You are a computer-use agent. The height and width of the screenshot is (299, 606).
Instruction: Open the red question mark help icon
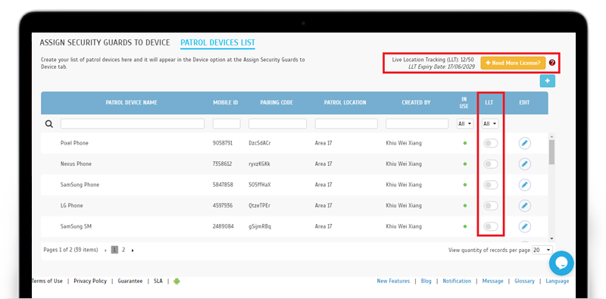coord(552,63)
